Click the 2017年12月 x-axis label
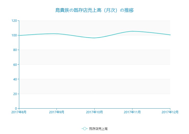This screenshot has width=189, height=134. coord(170,112)
